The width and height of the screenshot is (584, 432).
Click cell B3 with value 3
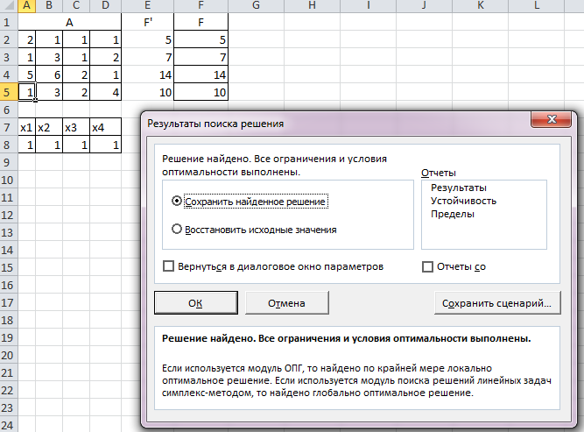click(49, 57)
